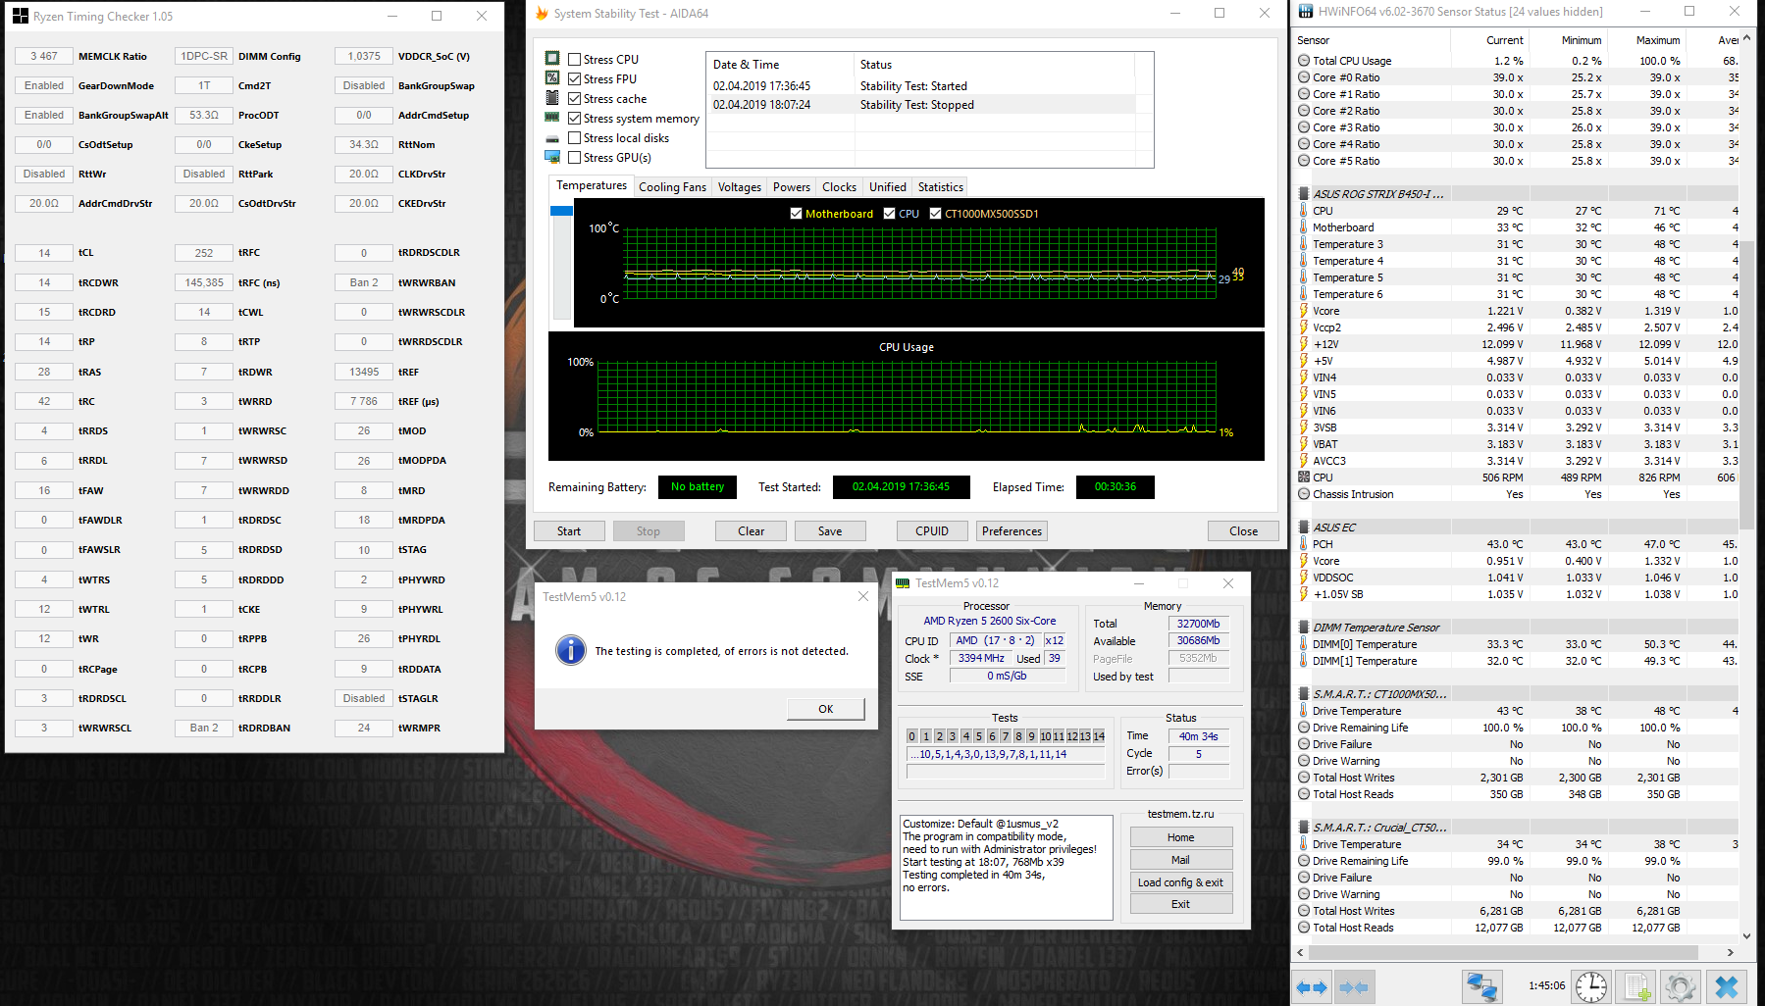
Task: Click the Clear button in AIDA64
Action: [x=752, y=531]
